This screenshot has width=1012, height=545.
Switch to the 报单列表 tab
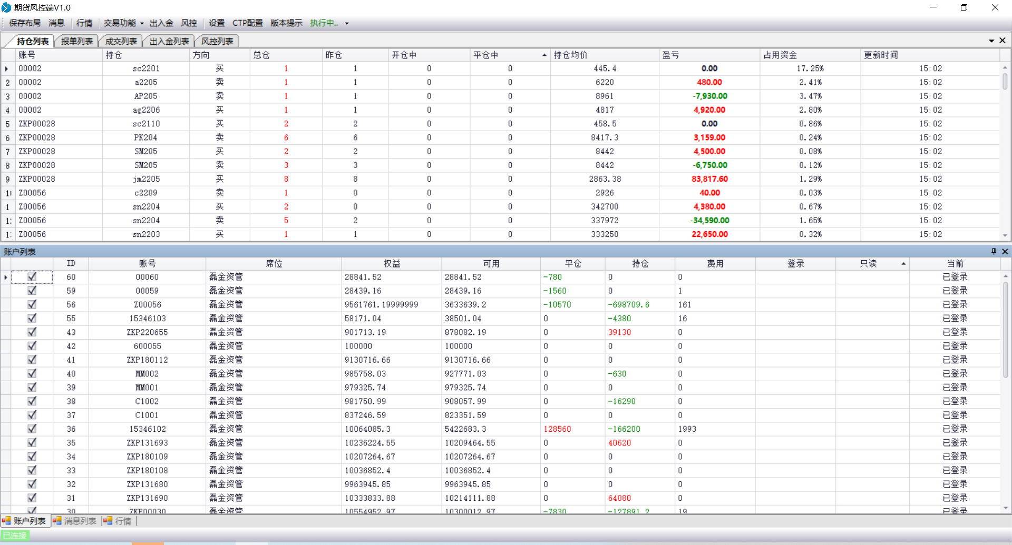pos(77,41)
